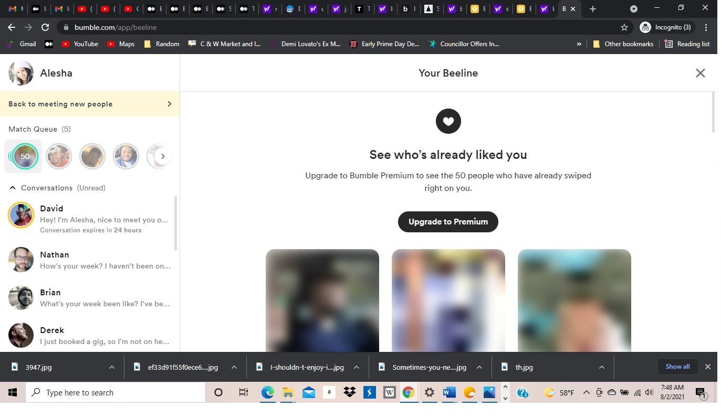Reload the Bumble page
The width and height of the screenshot is (721, 418).
point(45,27)
